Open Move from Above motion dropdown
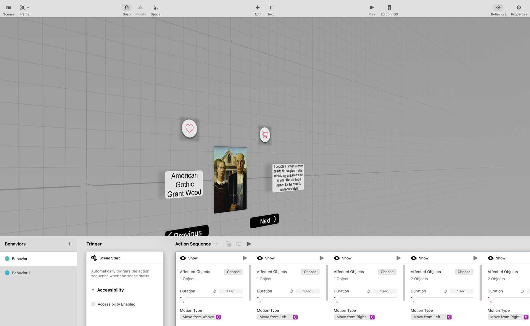Viewport: 530px width, 326px height. coord(201,317)
